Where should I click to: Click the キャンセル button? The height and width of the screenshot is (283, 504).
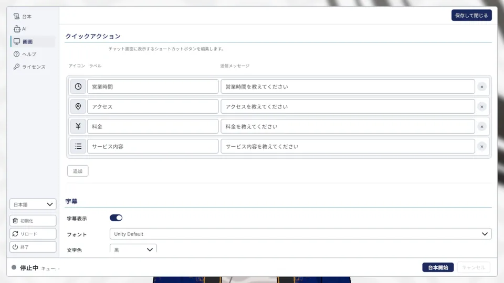point(474,267)
